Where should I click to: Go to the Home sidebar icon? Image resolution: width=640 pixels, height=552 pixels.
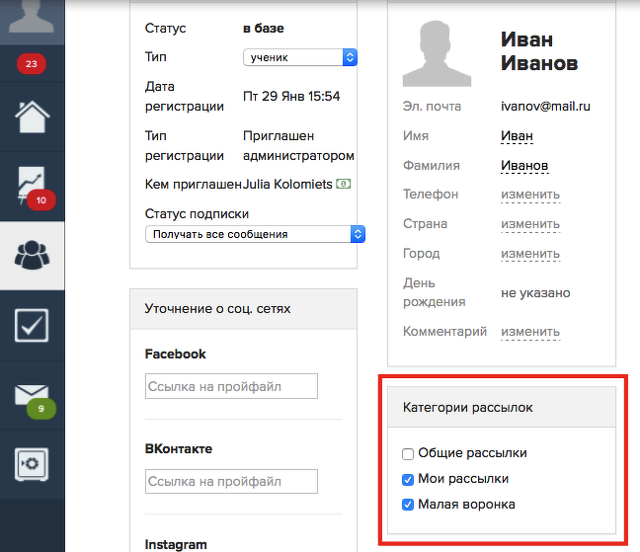click(33, 117)
